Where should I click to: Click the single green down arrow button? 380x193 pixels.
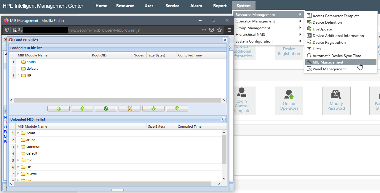(153, 108)
